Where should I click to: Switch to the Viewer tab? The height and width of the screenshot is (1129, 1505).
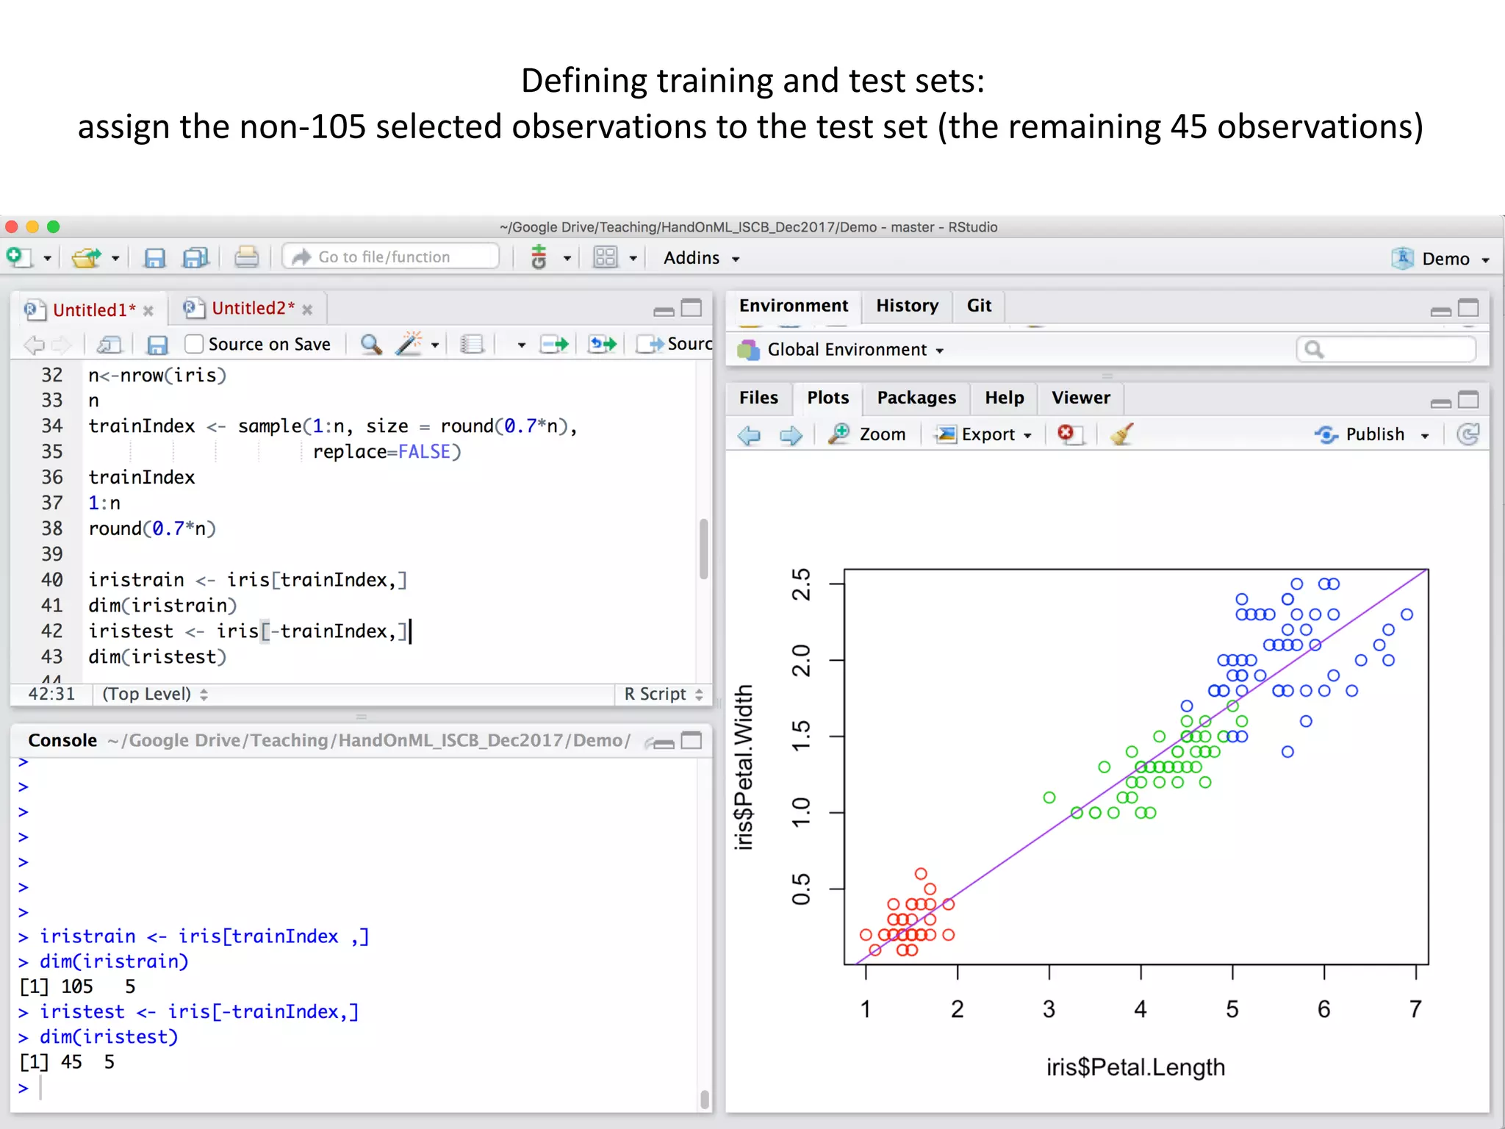[1081, 398]
